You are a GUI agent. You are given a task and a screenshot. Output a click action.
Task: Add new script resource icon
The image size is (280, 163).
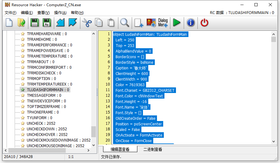click(x=139, y=23)
